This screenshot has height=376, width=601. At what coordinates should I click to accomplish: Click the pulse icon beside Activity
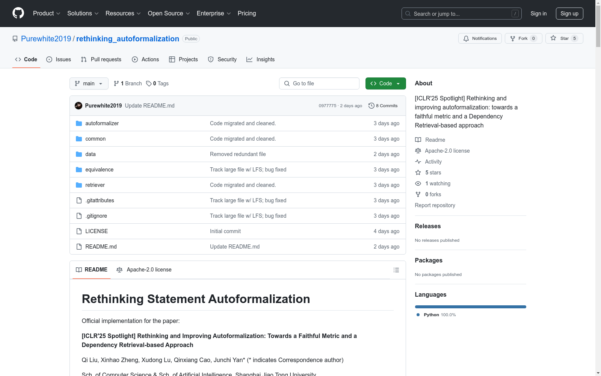418,162
